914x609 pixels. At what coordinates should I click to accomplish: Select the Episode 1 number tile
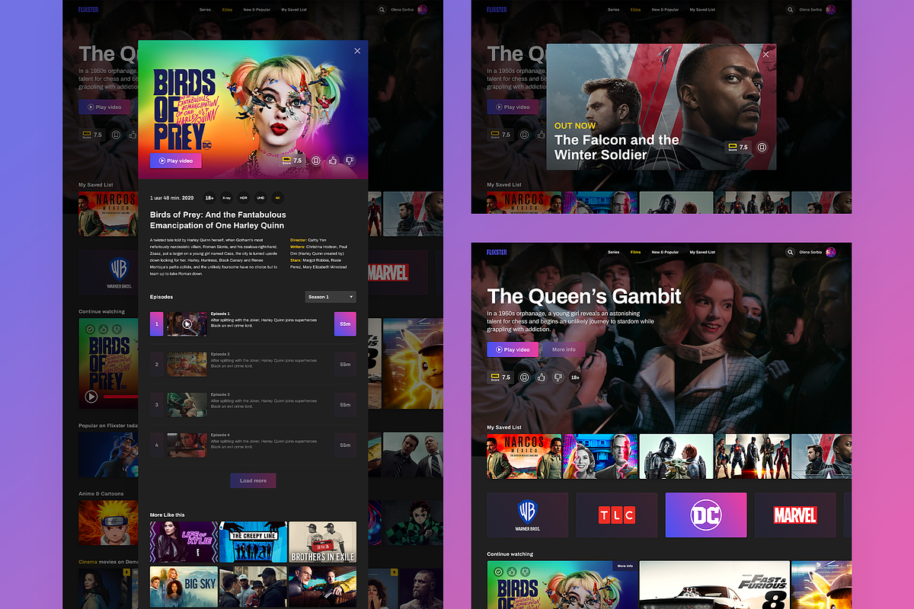pyautogui.click(x=157, y=324)
